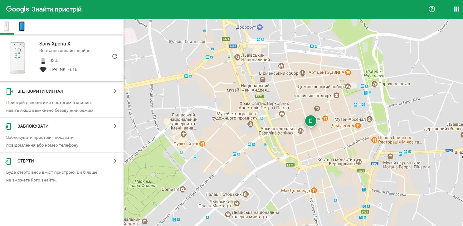Expand the ЗАБЛОКУВАТИ chevron

115,126
